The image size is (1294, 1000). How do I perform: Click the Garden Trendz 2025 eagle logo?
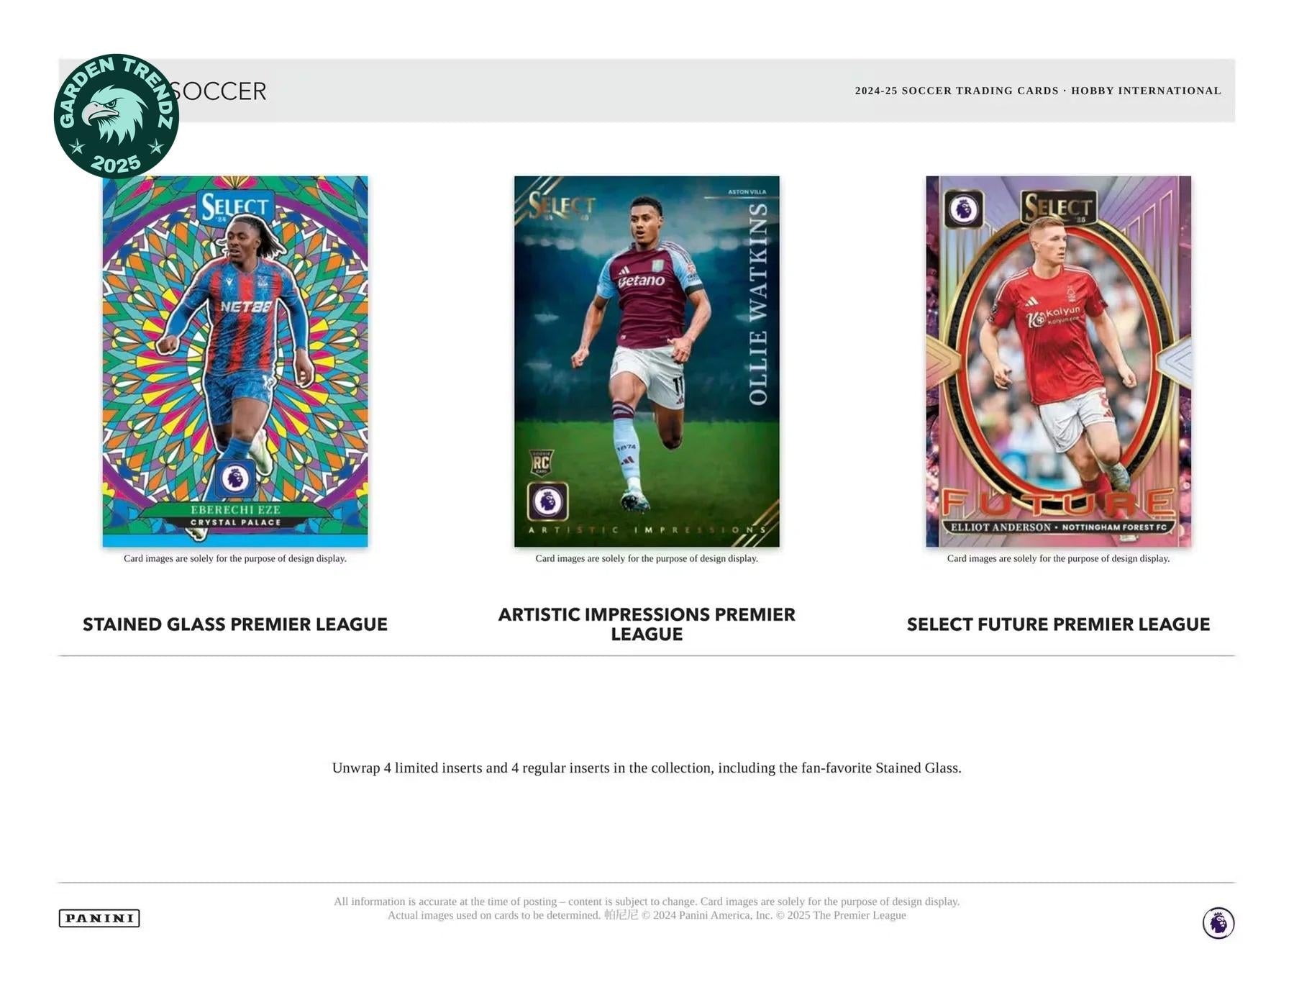coord(117,116)
